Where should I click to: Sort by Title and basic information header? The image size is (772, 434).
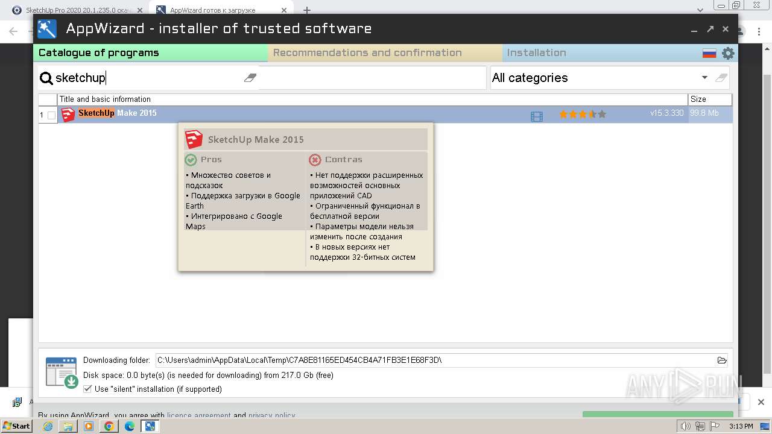pyautogui.click(x=372, y=99)
